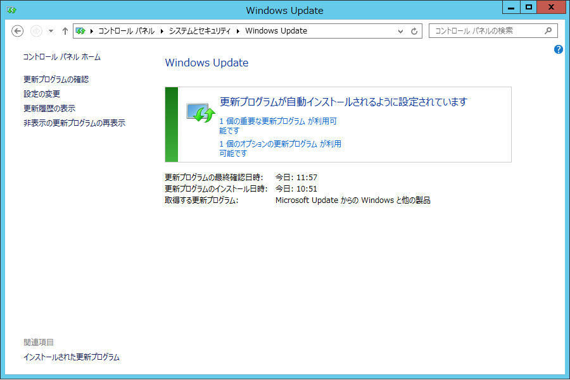Click the Windows Update icon in the address bar

pos(80,31)
